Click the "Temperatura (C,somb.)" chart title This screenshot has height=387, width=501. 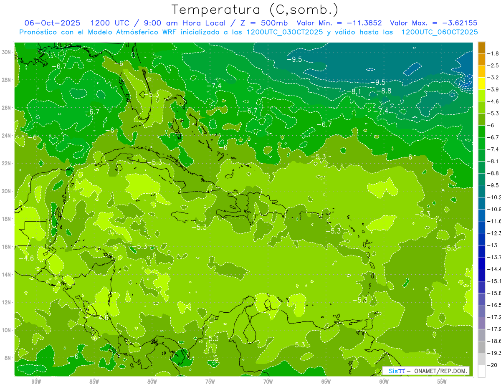point(255,9)
